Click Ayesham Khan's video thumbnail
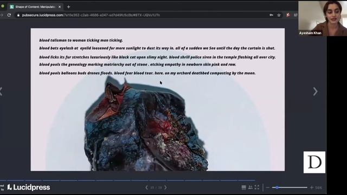The image size is (347, 195). coord(323,18)
